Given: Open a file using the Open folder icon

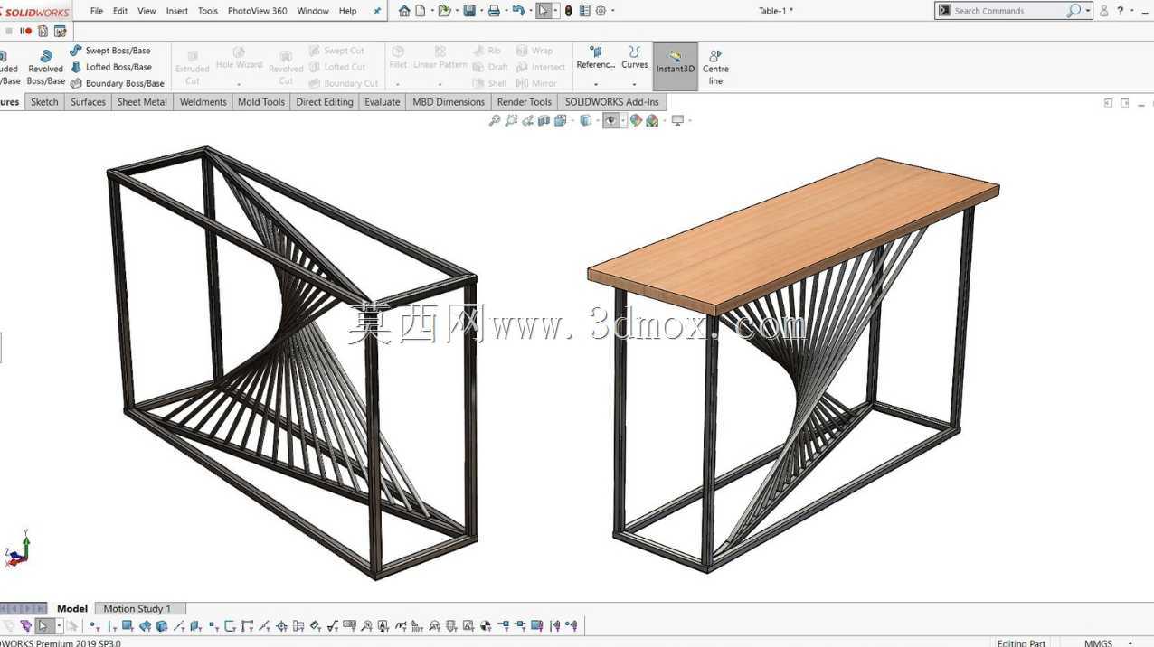Looking at the screenshot, I should [x=444, y=11].
